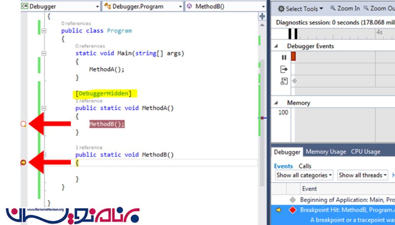Click the red break event marker on the timeline

click(293, 57)
